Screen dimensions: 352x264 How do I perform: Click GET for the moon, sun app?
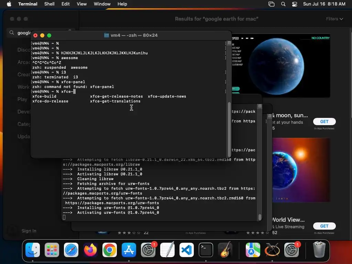pyautogui.click(x=324, y=121)
